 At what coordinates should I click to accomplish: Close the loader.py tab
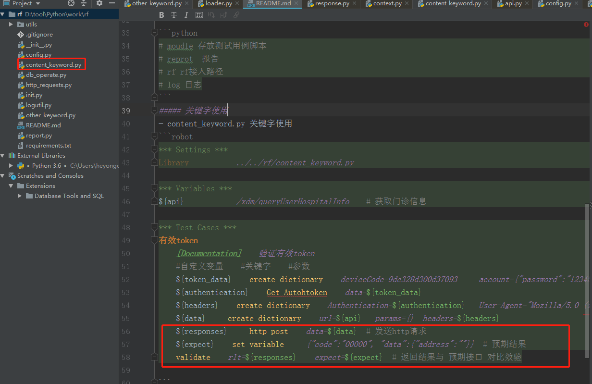pyautogui.click(x=238, y=3)
